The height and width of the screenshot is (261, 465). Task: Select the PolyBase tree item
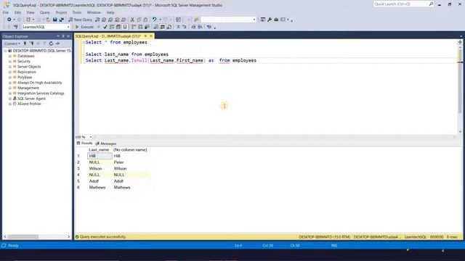click(25, 78)
